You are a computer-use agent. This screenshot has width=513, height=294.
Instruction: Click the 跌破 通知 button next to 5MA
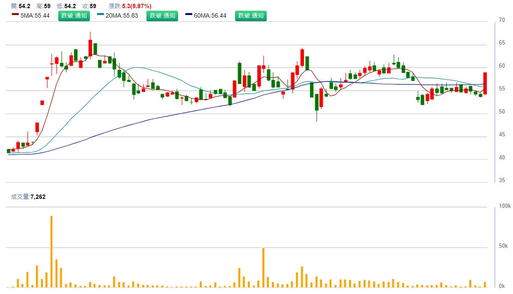74,16
